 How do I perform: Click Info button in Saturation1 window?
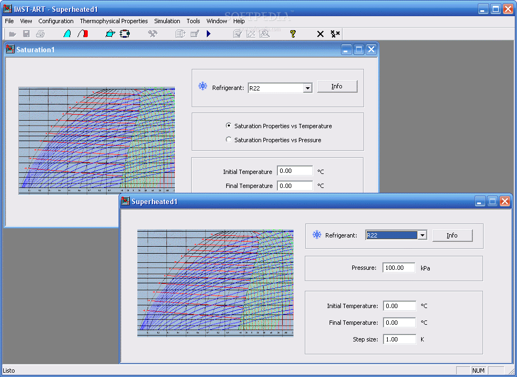[337, 86]
